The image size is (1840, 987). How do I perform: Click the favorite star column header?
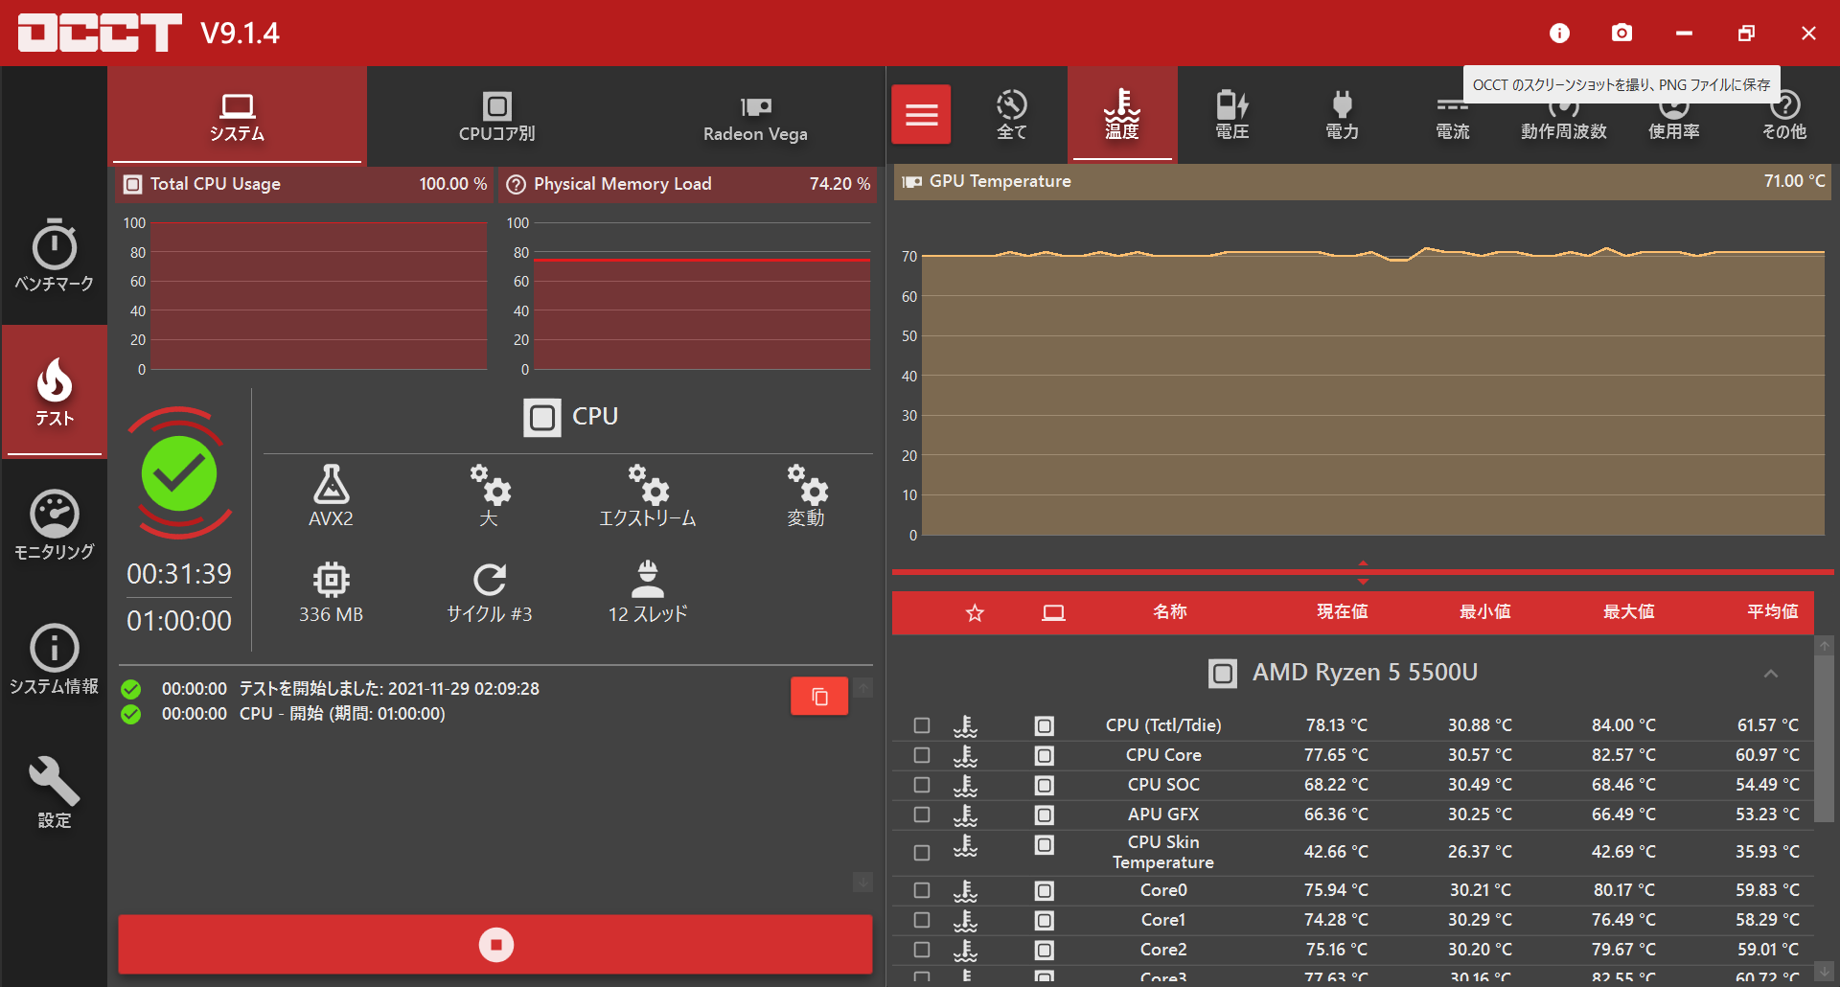[975, 612]
